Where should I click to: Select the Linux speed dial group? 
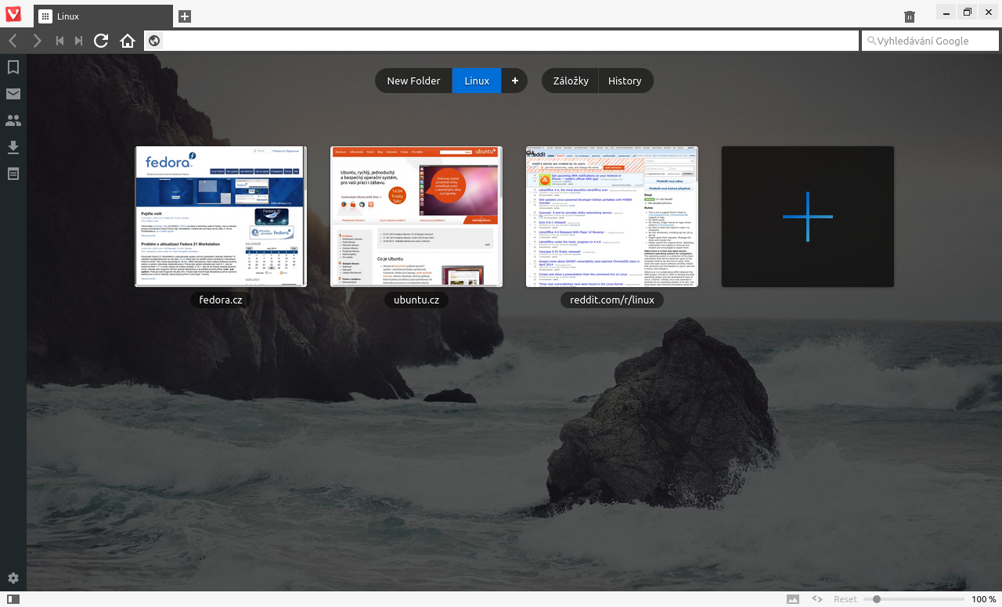click(477, 81)
